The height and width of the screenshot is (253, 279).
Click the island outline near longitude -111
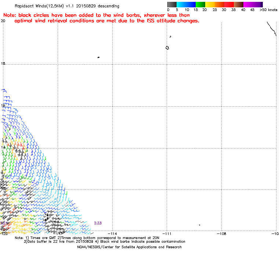[x=167, y=48]
